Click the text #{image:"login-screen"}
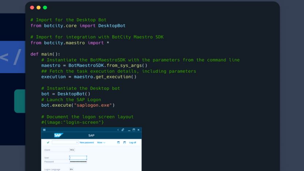This screenshot has width=304, height=171. click(72, 122)
